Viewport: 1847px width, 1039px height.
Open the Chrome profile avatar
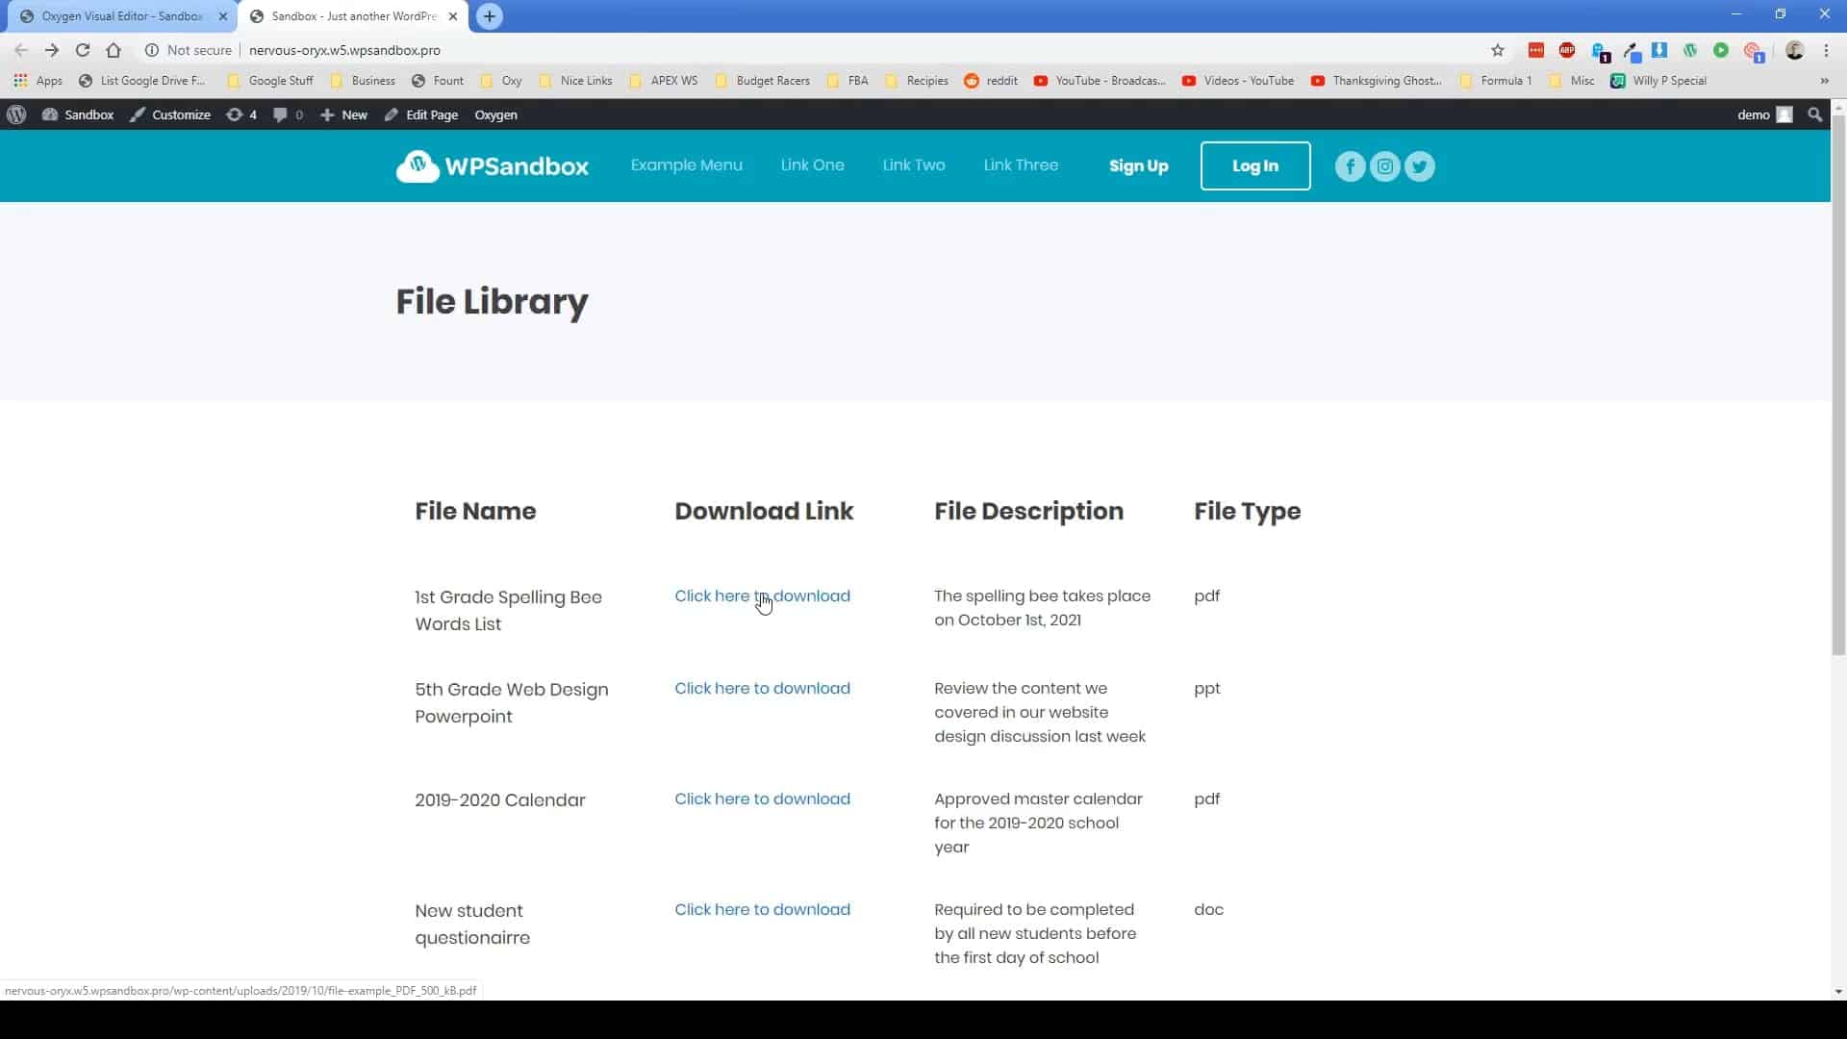1794,50
